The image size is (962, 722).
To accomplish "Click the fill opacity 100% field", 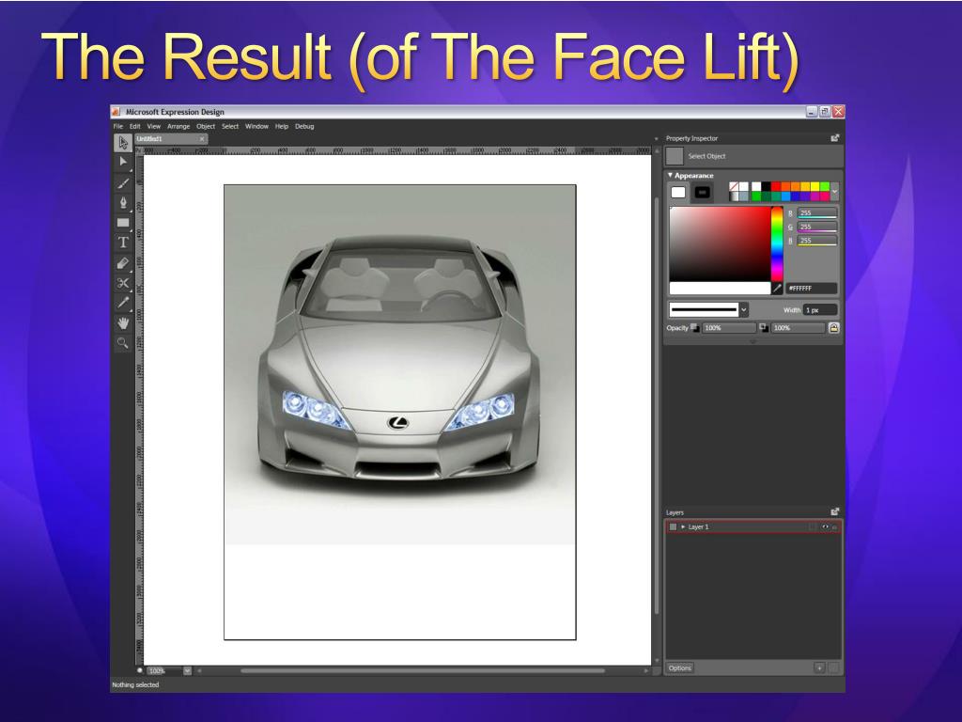I will [x=728, y=328].
